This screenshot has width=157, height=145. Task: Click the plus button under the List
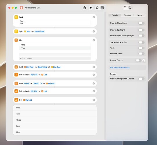(x=21, y=59)
